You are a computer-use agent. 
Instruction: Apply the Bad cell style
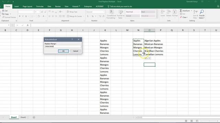pyautogui.click(x=148, y=12)
